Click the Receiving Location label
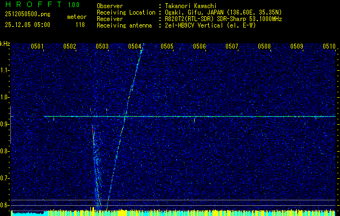 [x=126, y=12]
